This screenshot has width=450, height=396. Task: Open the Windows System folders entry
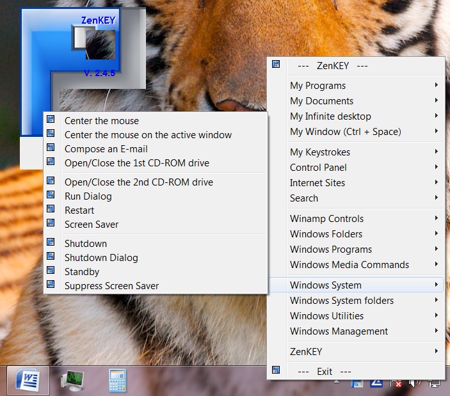pyautogui.click(x=356, y=301)
